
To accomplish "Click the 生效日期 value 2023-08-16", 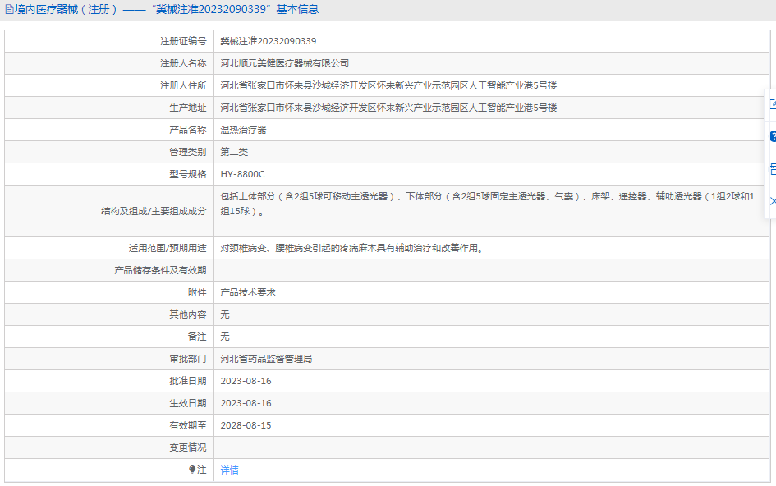I will [x=246, y=403].
